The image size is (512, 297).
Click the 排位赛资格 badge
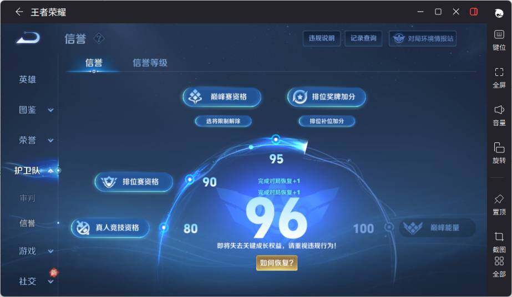tap(134, 182)
